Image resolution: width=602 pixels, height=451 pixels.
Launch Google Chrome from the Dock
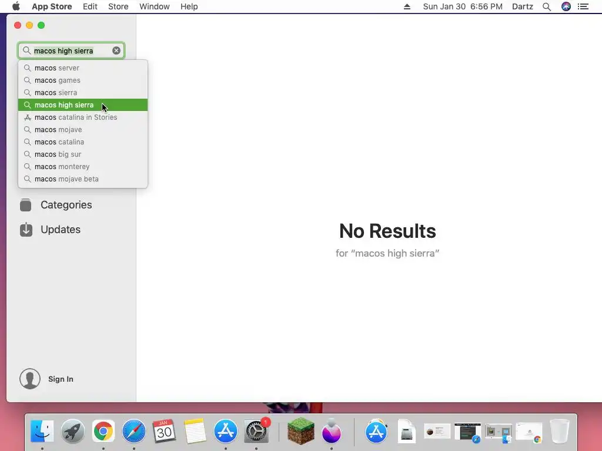point(103,431)
